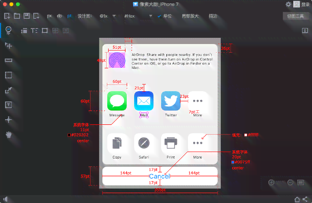Click the 描边 option
312x203 pixels.
pos(213,16)
